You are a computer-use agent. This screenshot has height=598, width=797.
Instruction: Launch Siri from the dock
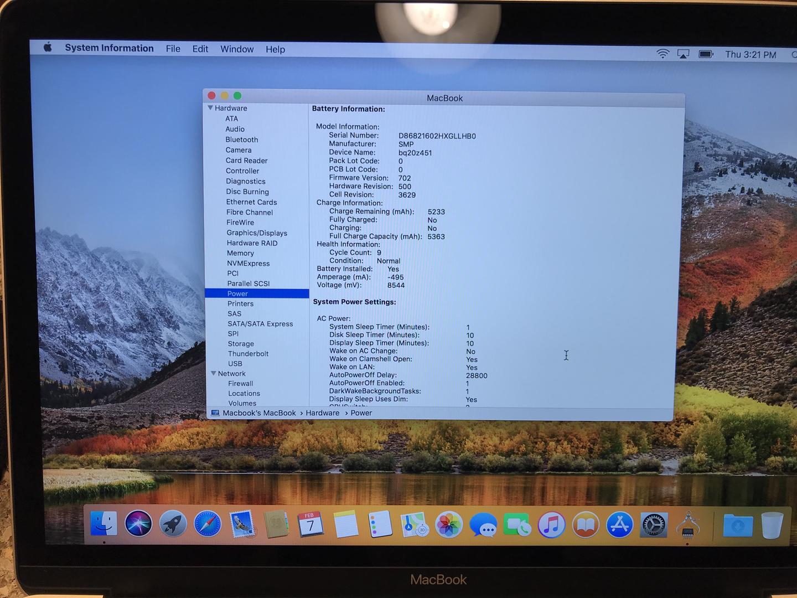pos(138,523)
